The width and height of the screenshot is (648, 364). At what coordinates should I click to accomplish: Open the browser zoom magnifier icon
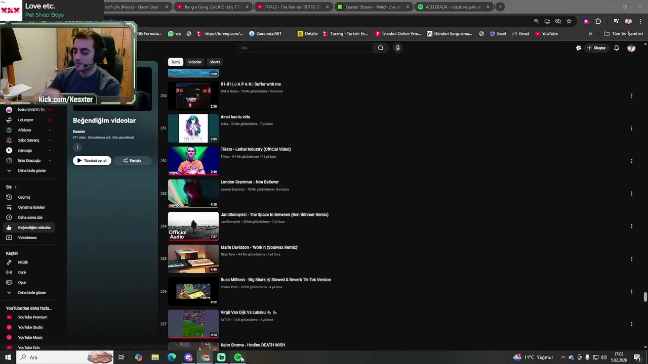click(536, 21)
